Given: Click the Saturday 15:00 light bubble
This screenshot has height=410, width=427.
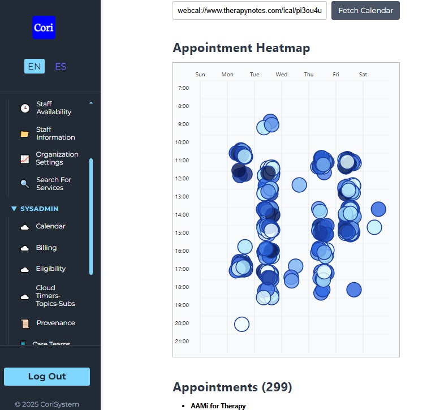Looking at the screenshot, I should [x=374, y=227].
